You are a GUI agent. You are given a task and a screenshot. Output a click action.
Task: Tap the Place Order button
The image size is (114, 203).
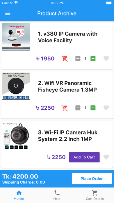click(92, 179)
